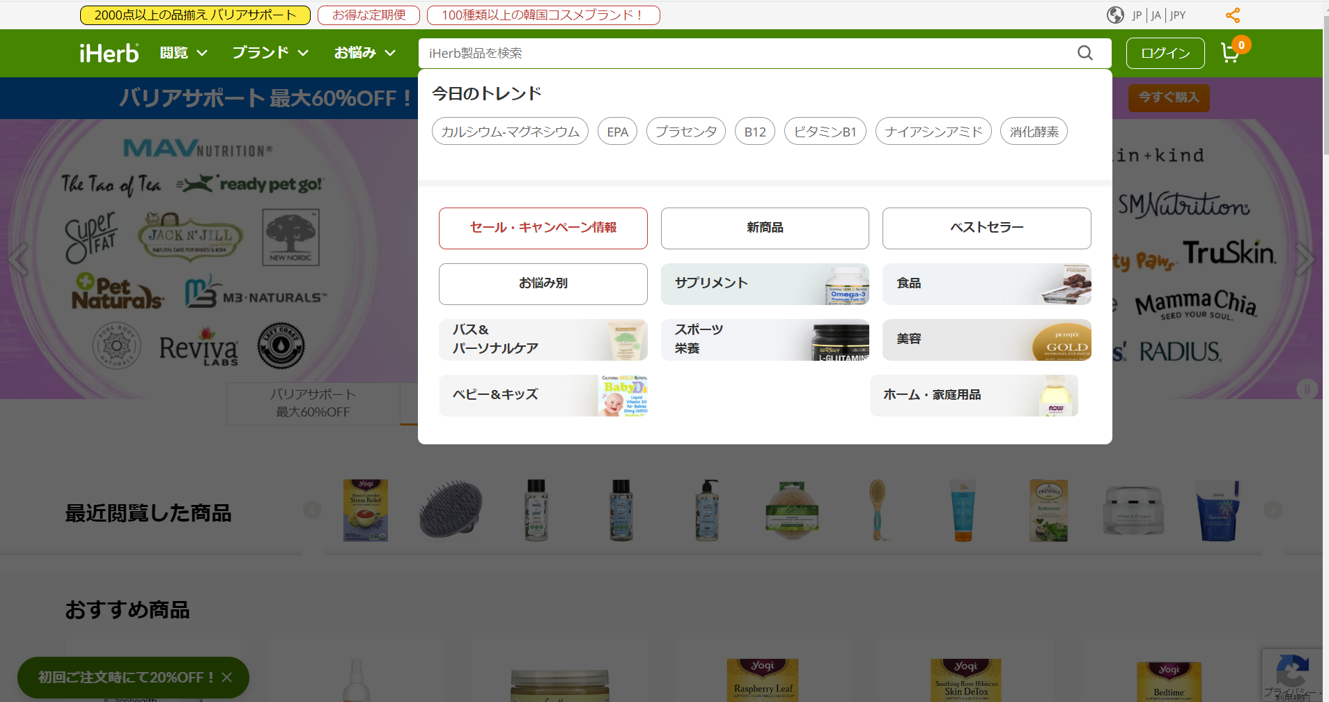Click the 今すぐ購入 buy now button

click(x=1169, y=97)
